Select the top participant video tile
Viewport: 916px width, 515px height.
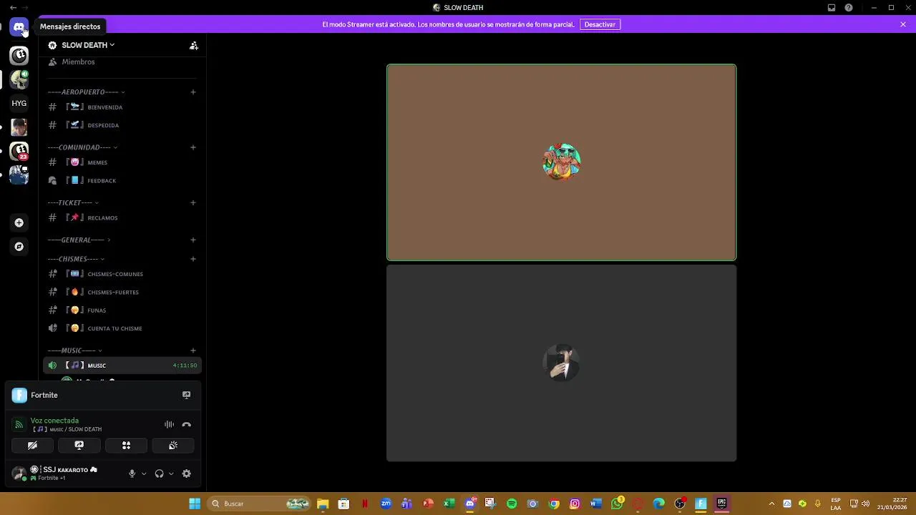(561, 162)
